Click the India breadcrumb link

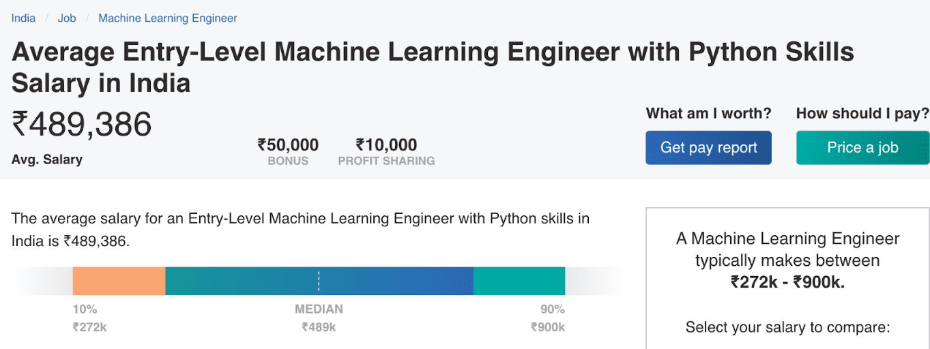23,18
